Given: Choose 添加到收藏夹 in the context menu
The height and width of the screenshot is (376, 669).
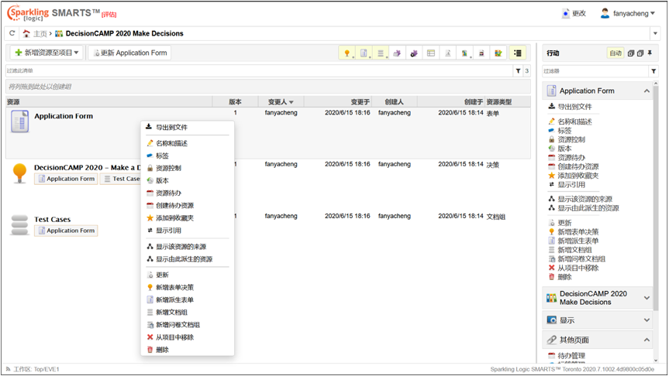Looking at the screenshot, I should (174, 218).
